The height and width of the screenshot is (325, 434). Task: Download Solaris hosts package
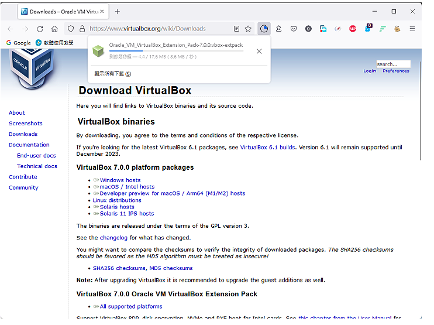[117, 207]
